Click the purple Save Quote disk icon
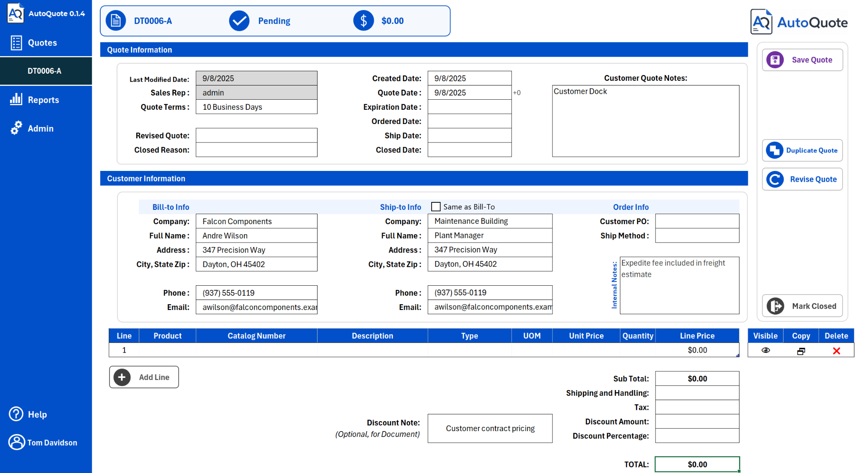This screenshot has height=473, width=859. tap(775, 59)
